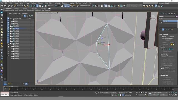Hide Group001 with its eye icon

[12, 25]
